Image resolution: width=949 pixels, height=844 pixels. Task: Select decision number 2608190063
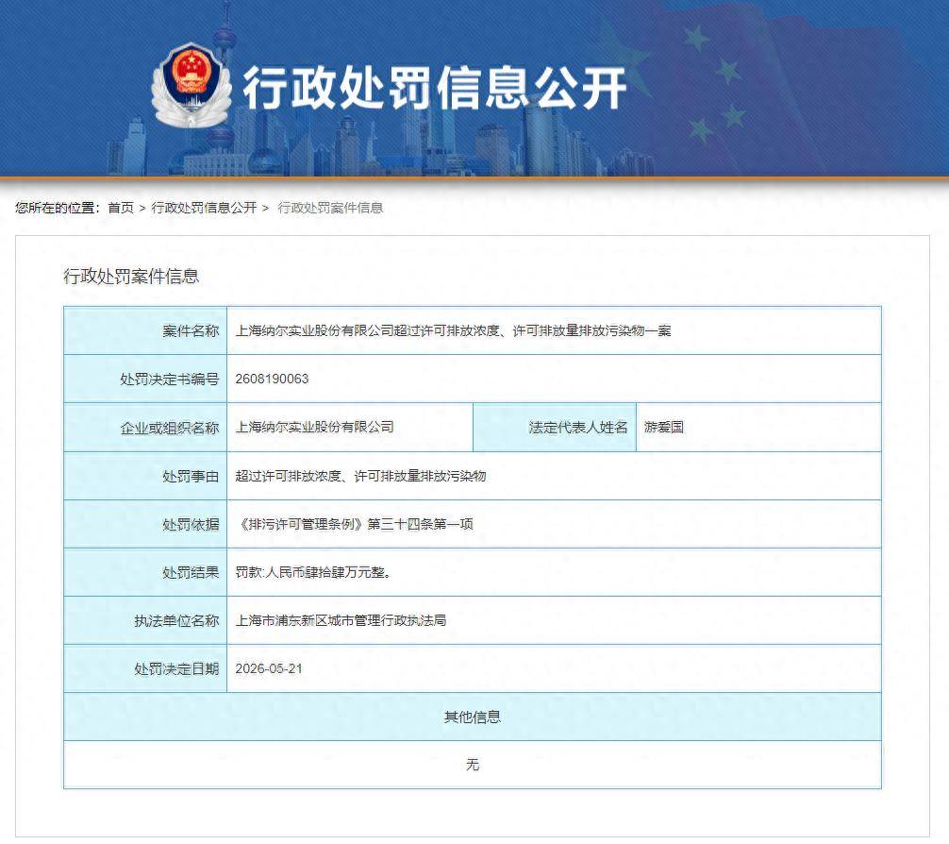coord(272,379)
